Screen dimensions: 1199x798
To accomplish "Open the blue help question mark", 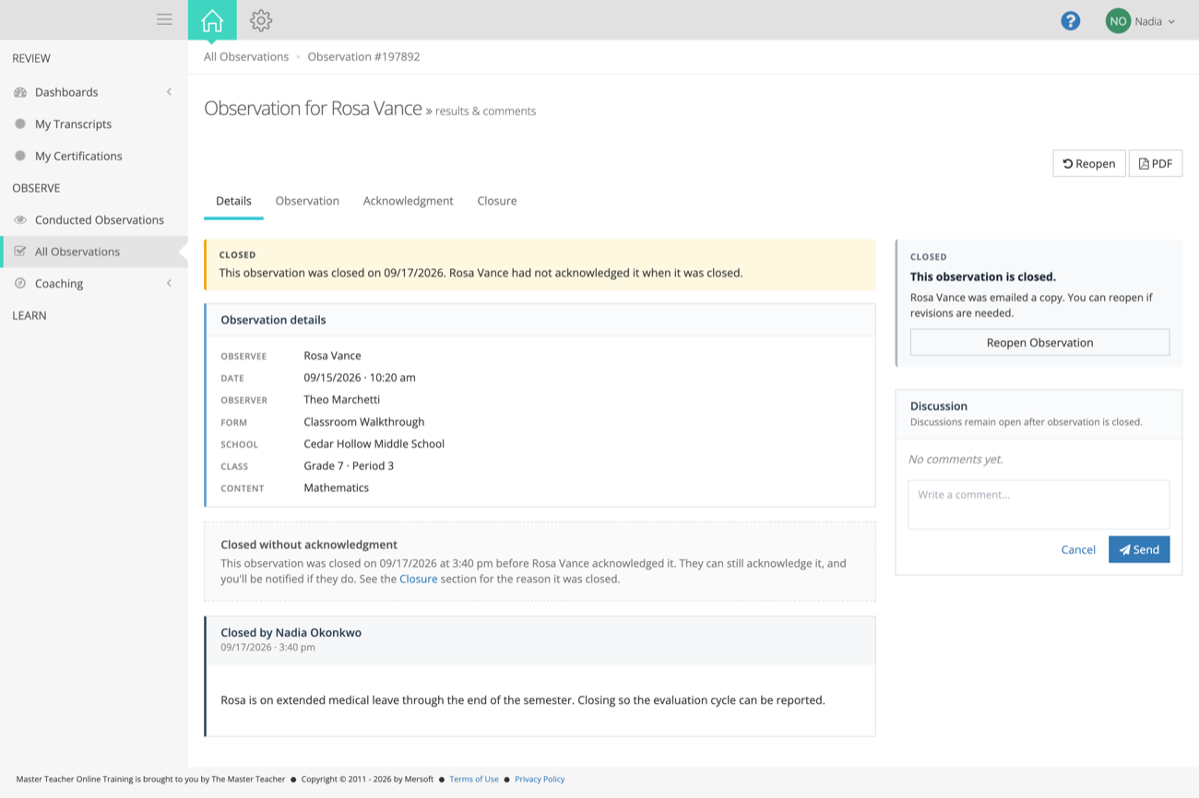I will (x=1070, y=20).
